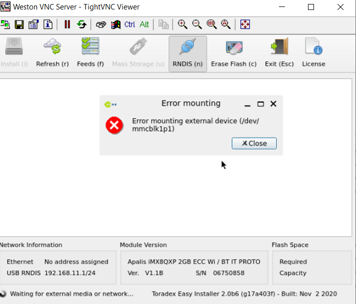356x304 pixels.
Task: Send Ctrl+Esc Windows flag icon
Action: (116, 24)
